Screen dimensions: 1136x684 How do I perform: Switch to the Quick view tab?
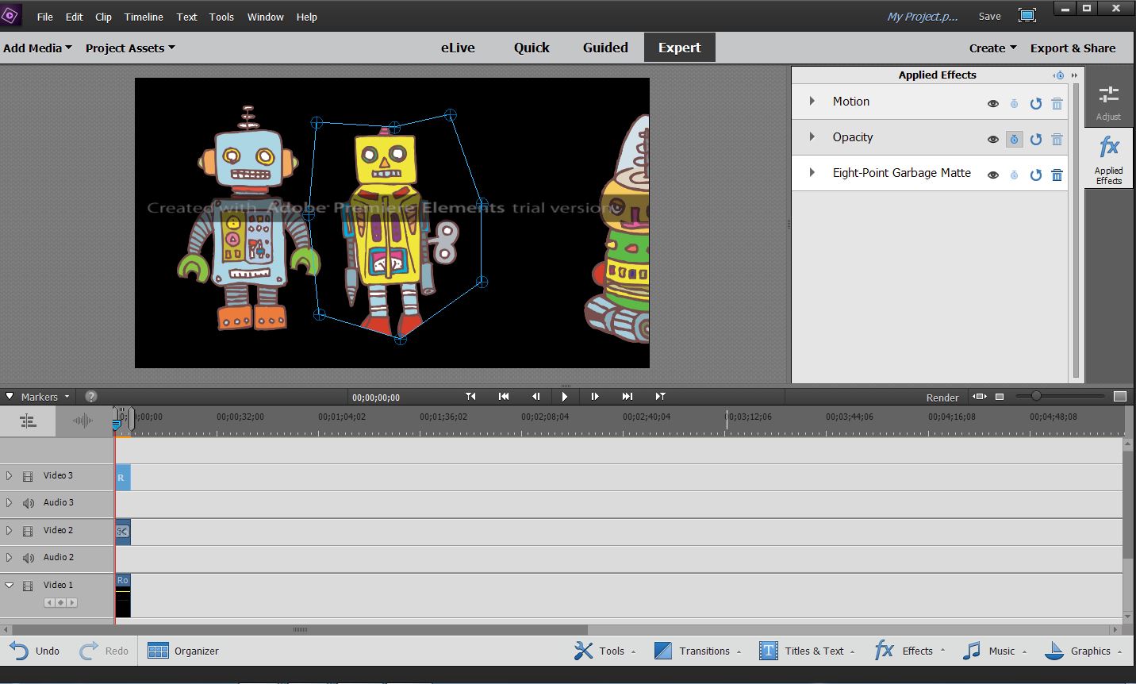point(532,48)
